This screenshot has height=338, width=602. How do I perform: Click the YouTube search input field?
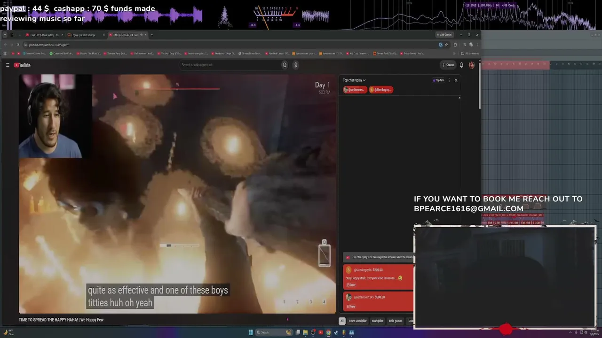click(x=230, y=65)
